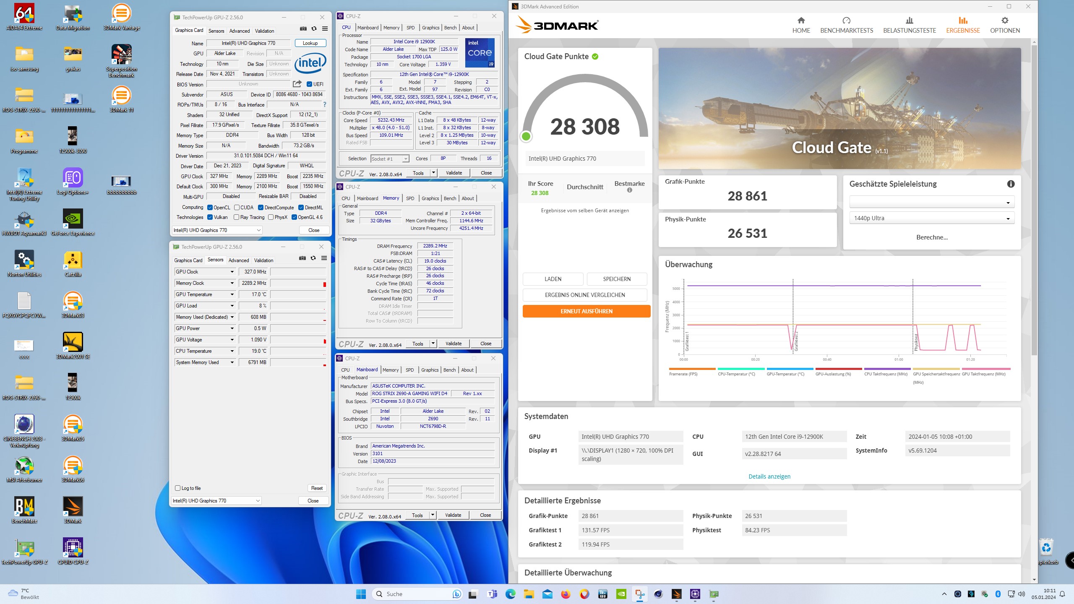Screen dimensions: 1074x604
Task: Switch to Advanced tab in upper GPU-Z
Action: click(240, 31)
